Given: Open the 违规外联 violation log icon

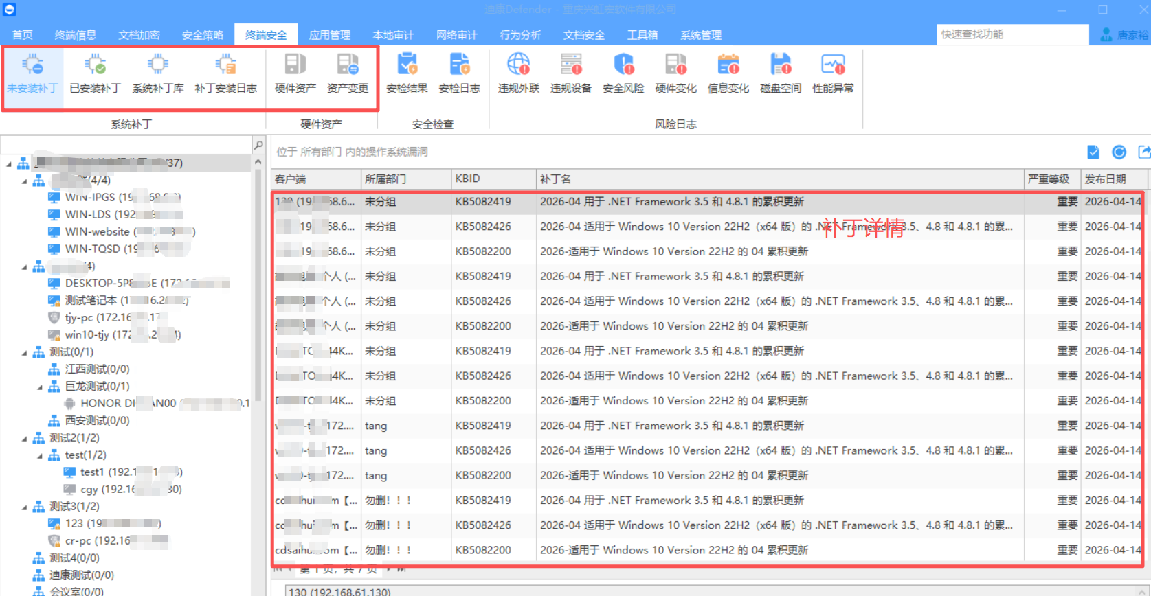Looking at the screenshot, I should click(x=519, y=74).
